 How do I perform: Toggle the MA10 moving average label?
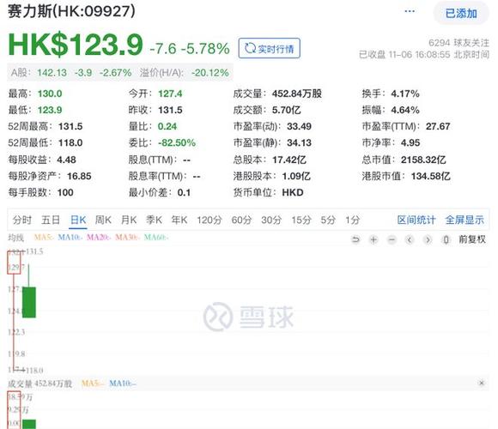pos(70,238)
